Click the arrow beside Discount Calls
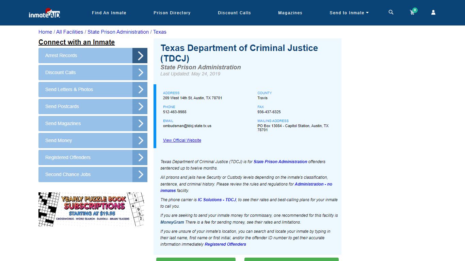 point(140,72)
